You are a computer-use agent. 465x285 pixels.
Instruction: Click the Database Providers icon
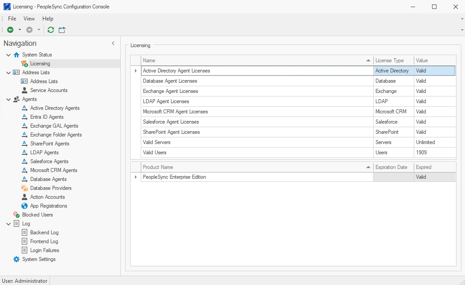coord(24,188)
